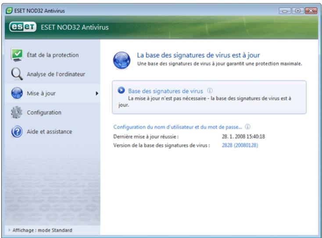Click the question mark help icon
Image resolution: width=322 pixels, height=238 pixels.
[17, 132]
